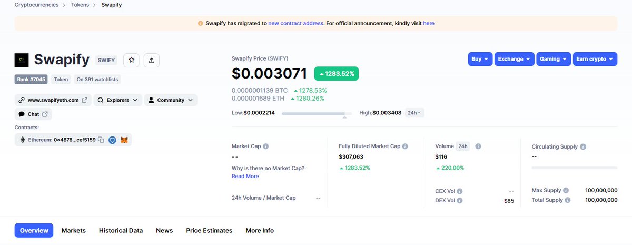This screenshot has height=245, width=632.
Task: Go to Tokens breadcrumb
Action: [80, 5]
